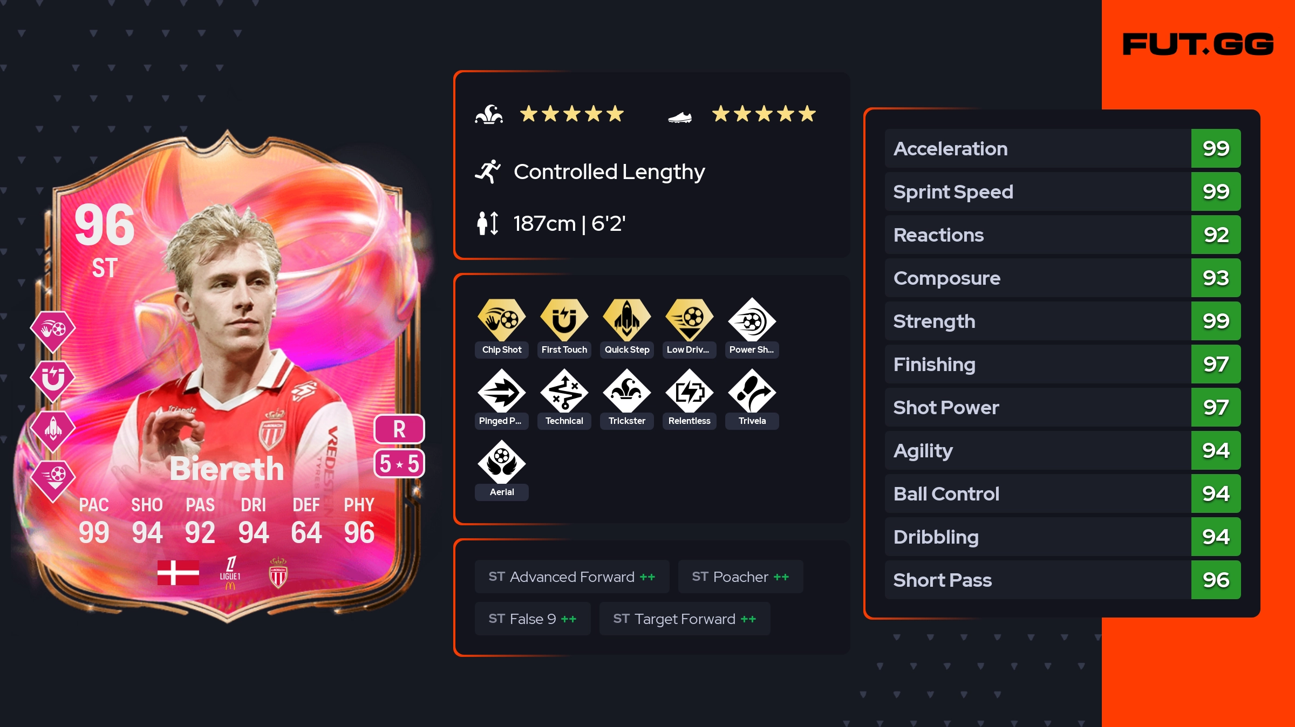Select the ST Poacher role tag
This screenshot has width=1295, height=727.
[740, 577]
